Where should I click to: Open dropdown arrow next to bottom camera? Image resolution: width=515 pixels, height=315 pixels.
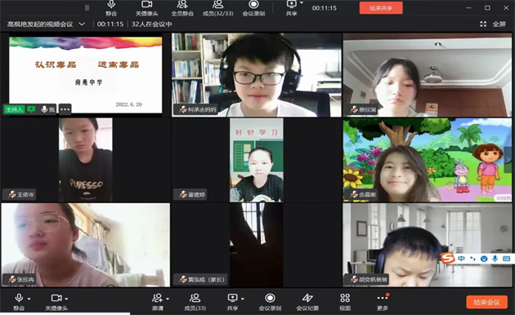66,299
